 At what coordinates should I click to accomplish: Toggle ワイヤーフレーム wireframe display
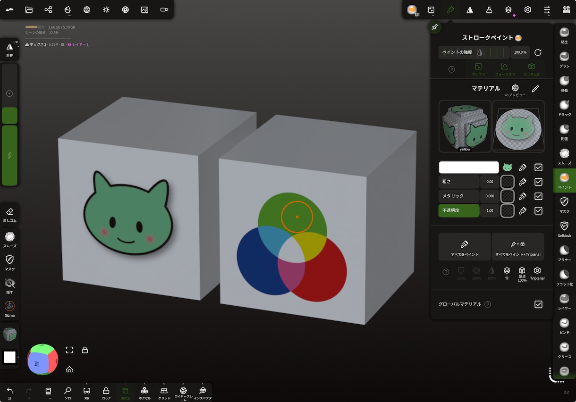coord(183,392)
